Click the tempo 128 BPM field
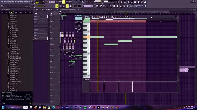 [x=52, y=2]
